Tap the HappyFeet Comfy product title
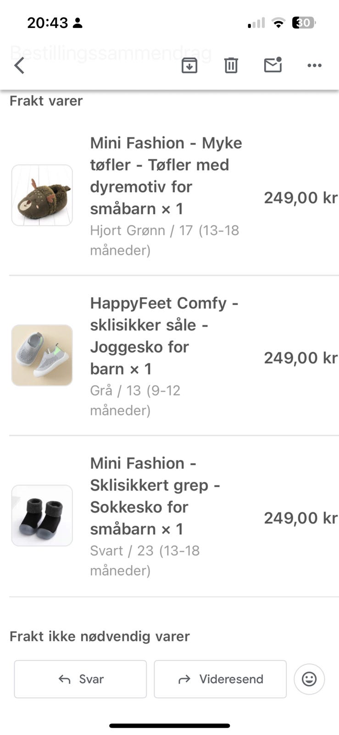The image size is (339, 735). [164, 336]
